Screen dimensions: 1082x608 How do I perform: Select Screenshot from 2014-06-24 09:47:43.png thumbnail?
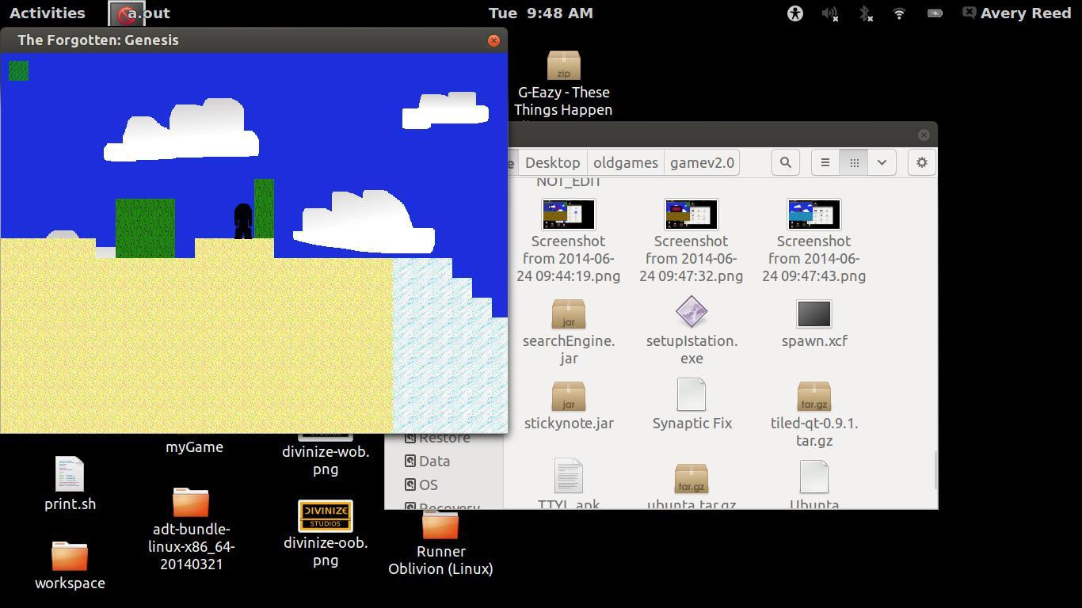tap(813, 214)
